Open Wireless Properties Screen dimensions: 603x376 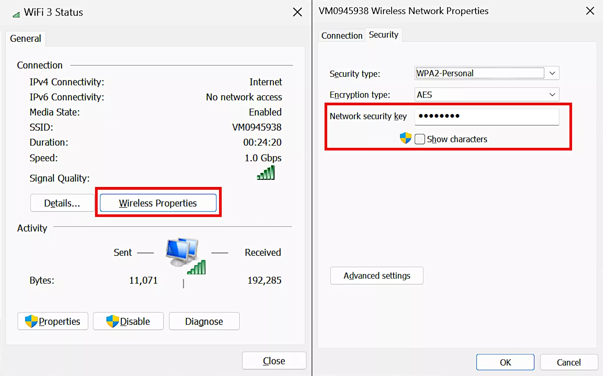tap(158, 203)
